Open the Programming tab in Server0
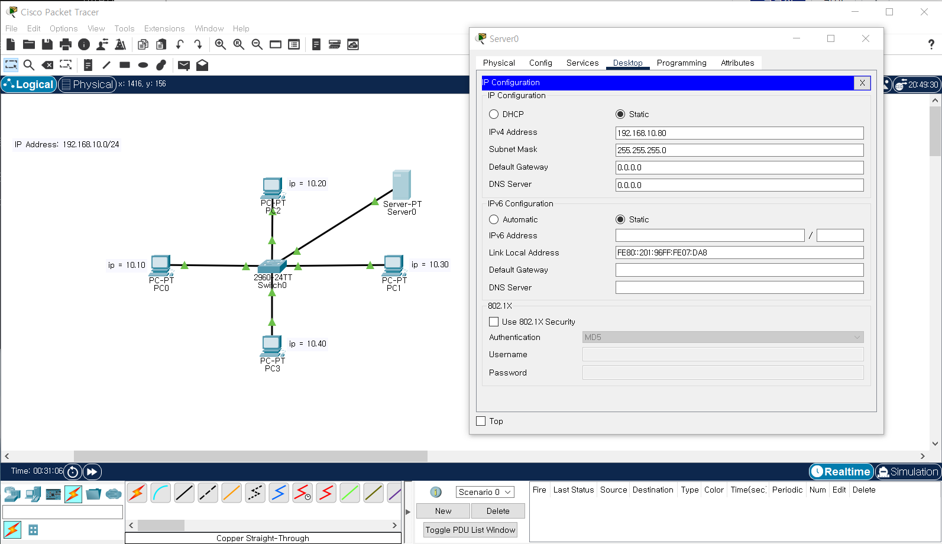The width and height of the screenshot is (942, 544). [681, 63]
